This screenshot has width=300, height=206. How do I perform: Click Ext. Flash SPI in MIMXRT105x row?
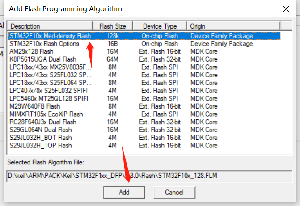pos(160,114)
